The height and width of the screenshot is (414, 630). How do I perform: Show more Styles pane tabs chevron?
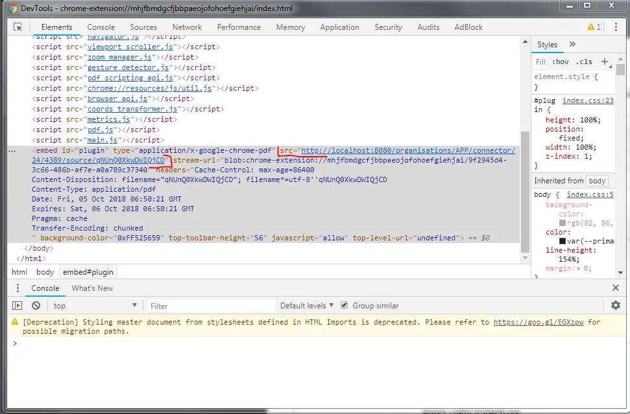[572, 44]
